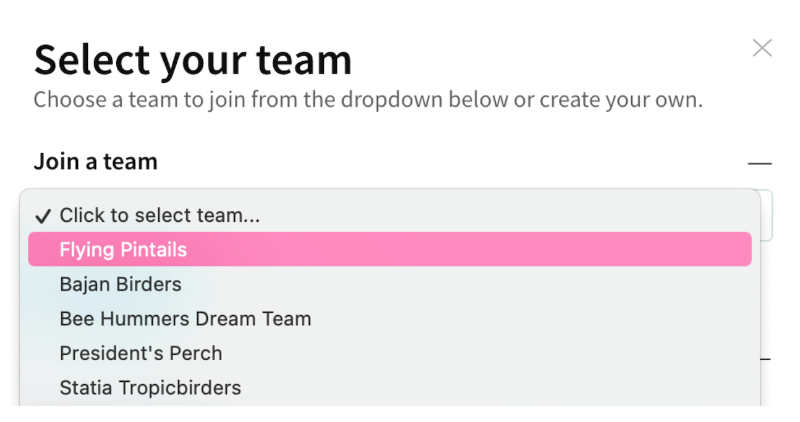Choose Flying Pintails from the list
Screen dimensions: 800x422
(123, 250)
